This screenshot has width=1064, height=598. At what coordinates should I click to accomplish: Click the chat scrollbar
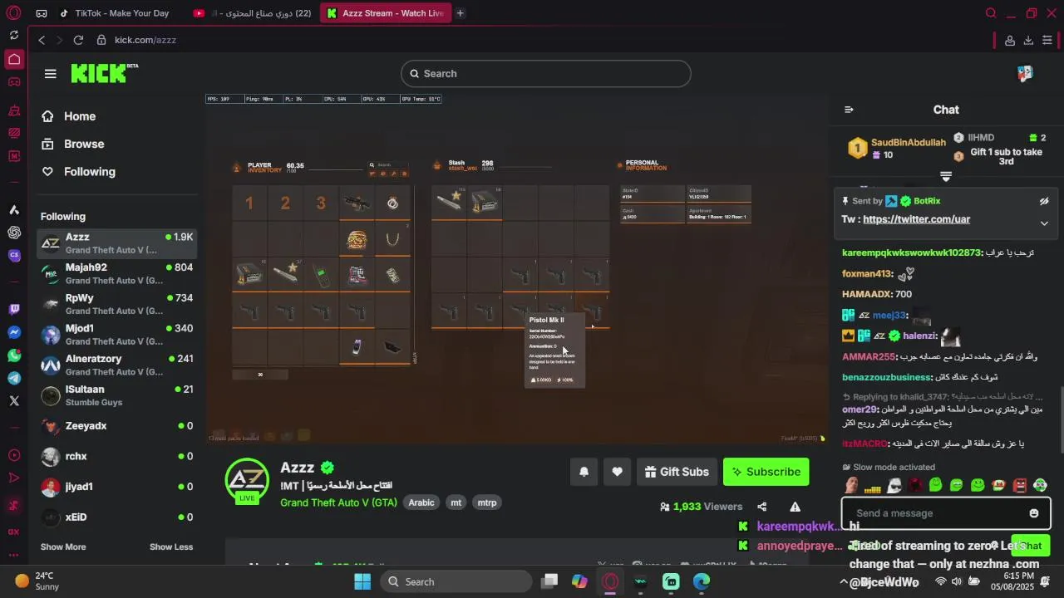pos(1062,419)
